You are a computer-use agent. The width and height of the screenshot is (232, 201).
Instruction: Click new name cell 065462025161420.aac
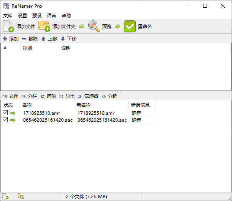point(102,120)
